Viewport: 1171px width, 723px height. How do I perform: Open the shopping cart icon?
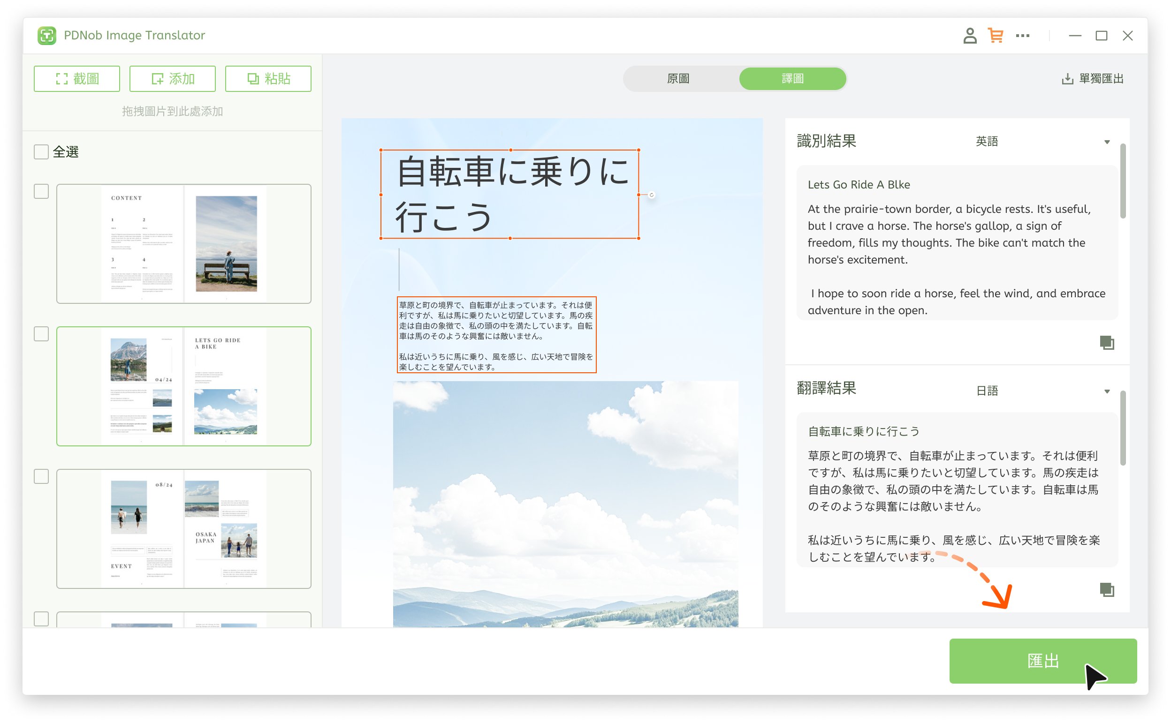tap(996, 35)
